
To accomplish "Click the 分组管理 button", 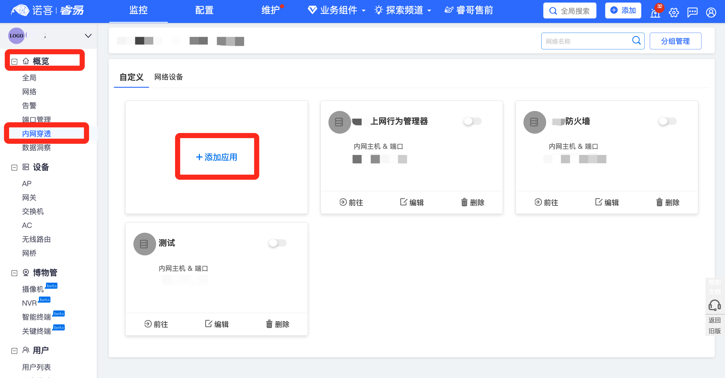I will click(x=675, y=41).
